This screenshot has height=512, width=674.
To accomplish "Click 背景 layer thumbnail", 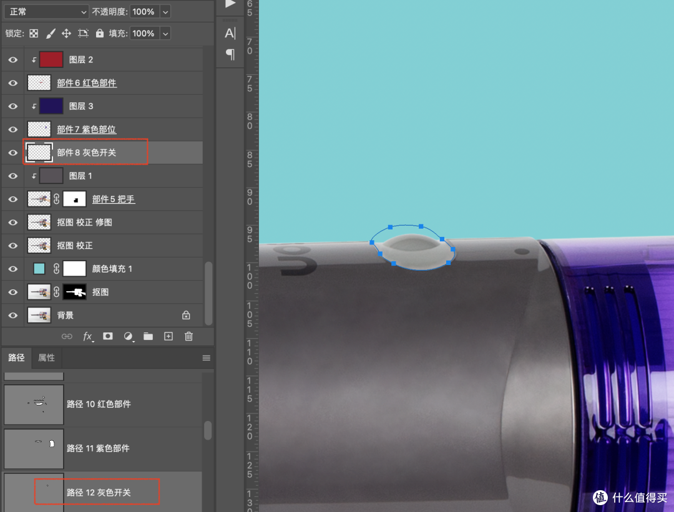I will click(x=39, y=316).
